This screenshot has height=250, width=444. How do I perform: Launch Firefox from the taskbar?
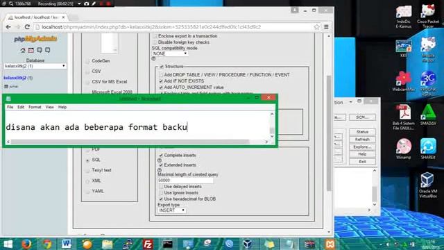(26, 244)
